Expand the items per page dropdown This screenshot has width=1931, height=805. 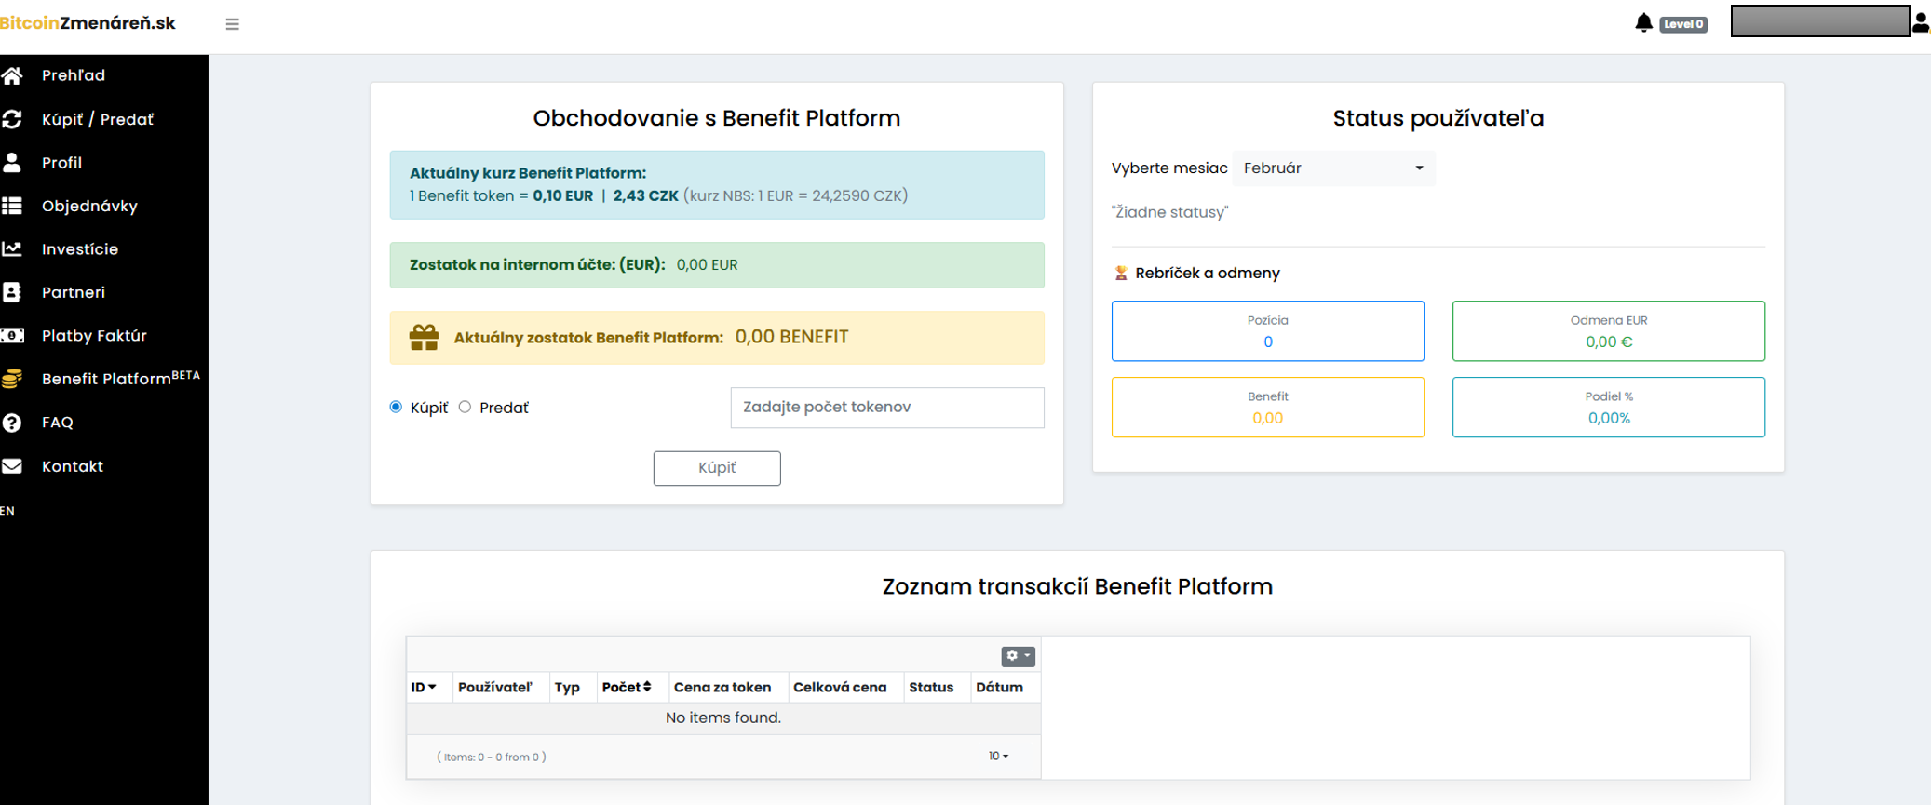tap(998, 757)
